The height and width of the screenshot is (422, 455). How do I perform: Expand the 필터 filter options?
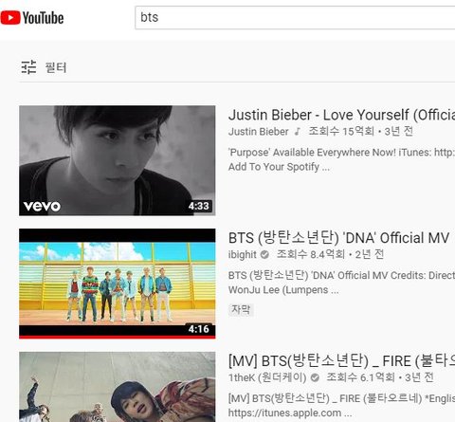[56, 67]
